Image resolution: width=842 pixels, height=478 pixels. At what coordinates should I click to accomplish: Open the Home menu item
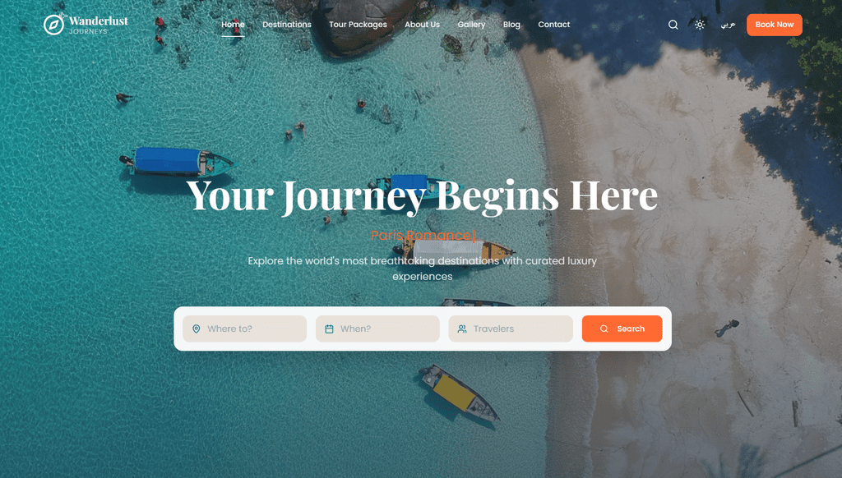coord(233,25)
